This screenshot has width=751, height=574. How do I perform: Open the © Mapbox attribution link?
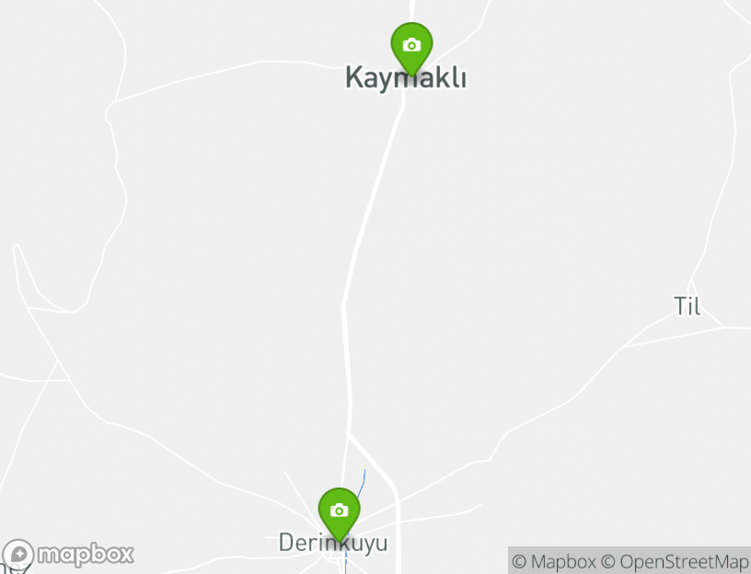click(554, 561)
